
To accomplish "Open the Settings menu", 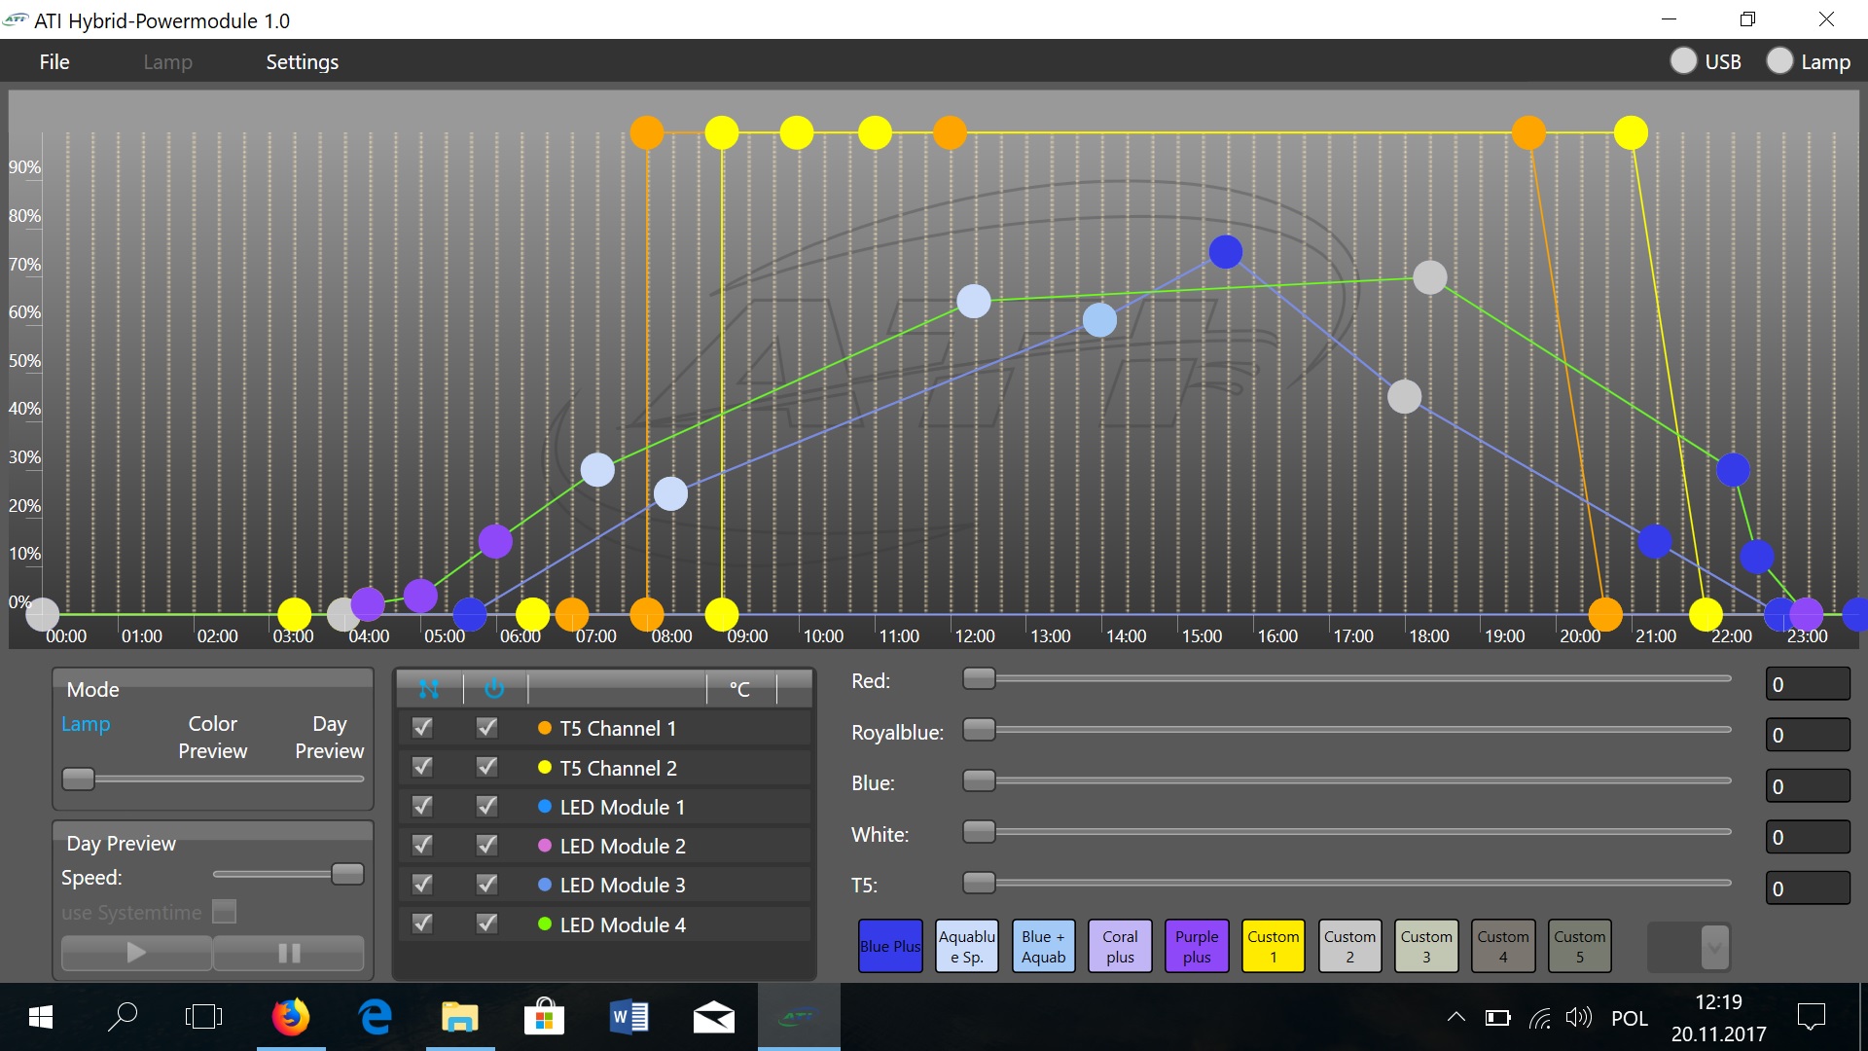I will click(302, 62).
